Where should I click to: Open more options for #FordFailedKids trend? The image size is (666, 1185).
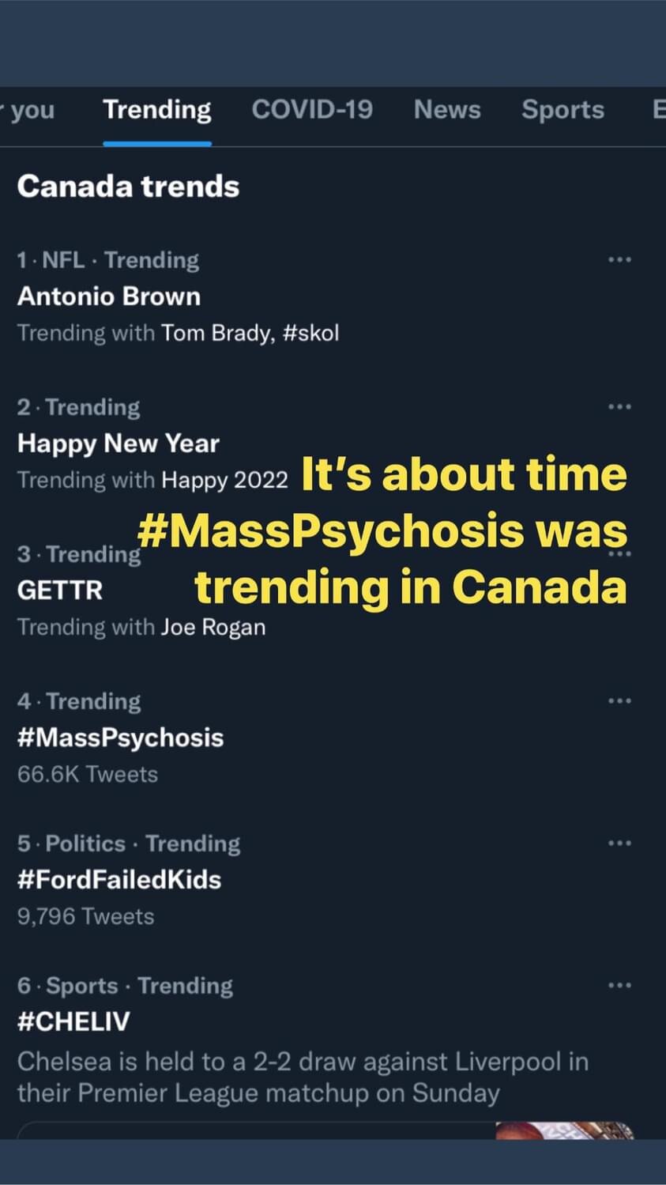(x=621, y=843)
